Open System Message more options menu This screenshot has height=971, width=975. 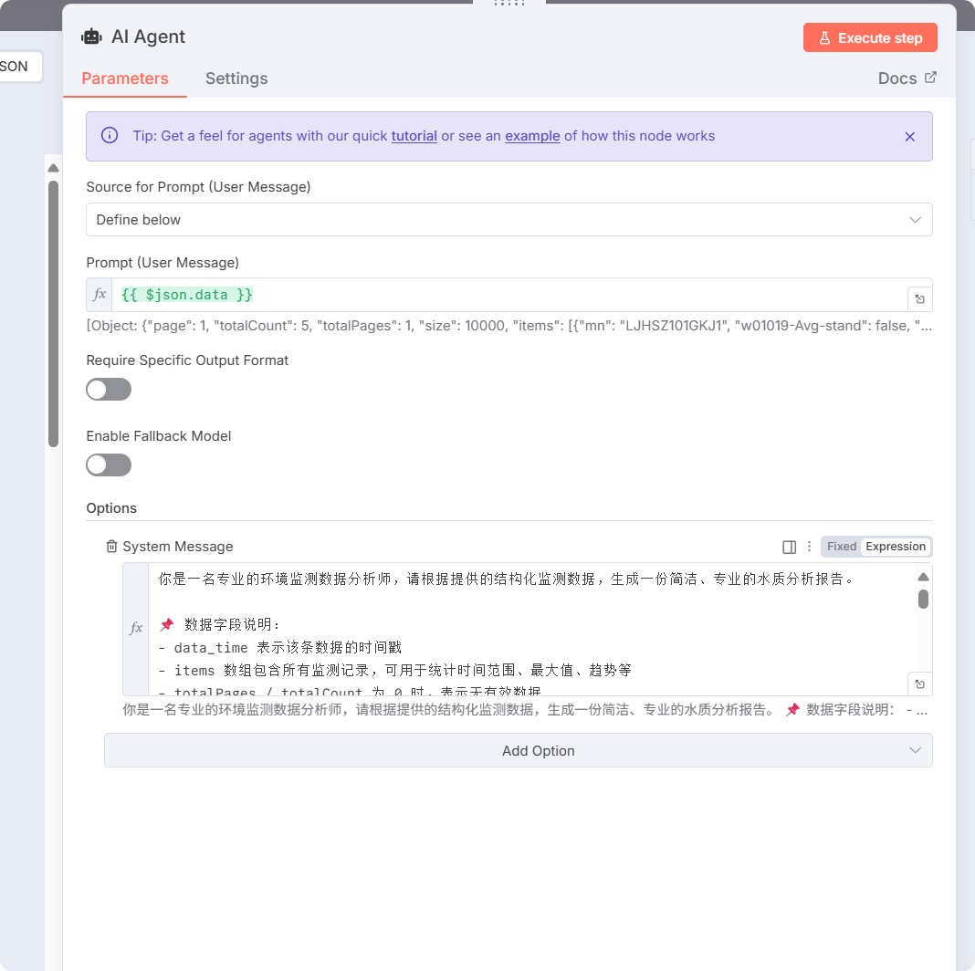[x=809, y=547]
